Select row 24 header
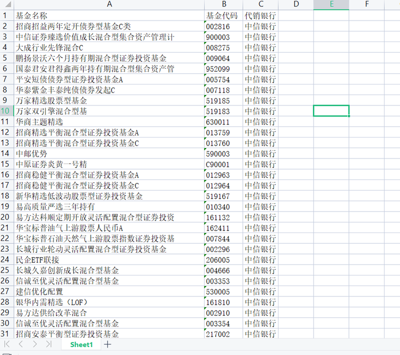The width and height of the screenshot is (400, 355). click(7, 259)
